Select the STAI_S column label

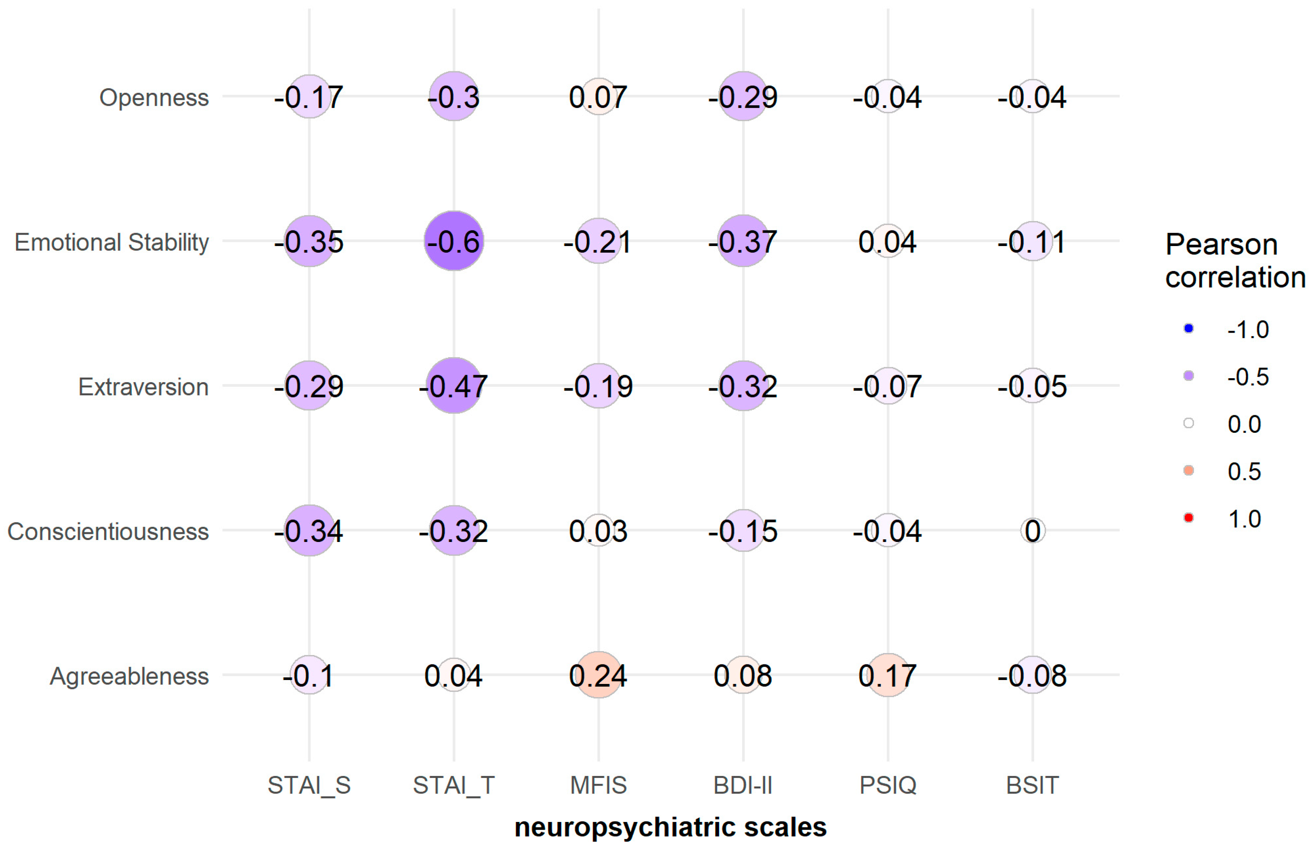(309, 785)
